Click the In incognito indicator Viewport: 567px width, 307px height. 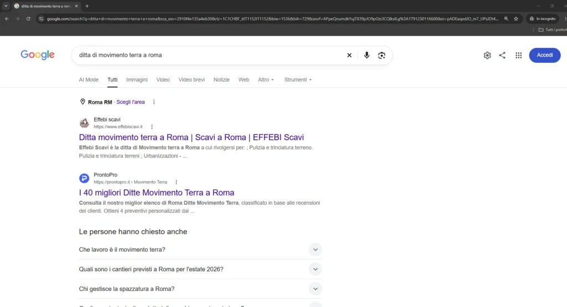click(x=543, y=19)
